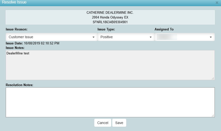
Task: Click inside the Resolution Notes text area
Action: click(x=110, y=102)
